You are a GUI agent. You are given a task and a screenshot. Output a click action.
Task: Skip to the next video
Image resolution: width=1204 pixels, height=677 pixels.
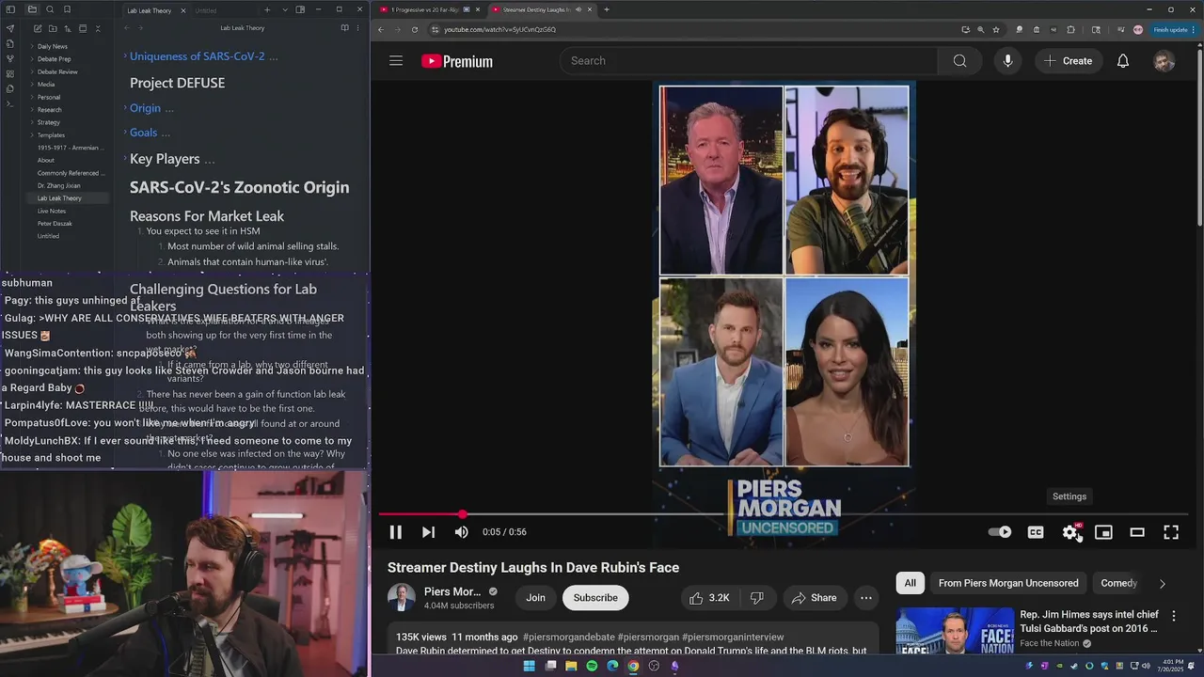click(428, 532)
